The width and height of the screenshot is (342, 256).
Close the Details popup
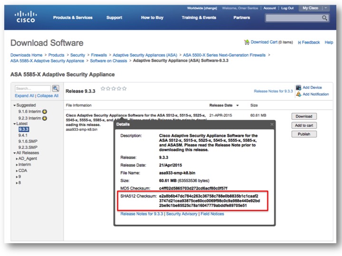272,124
